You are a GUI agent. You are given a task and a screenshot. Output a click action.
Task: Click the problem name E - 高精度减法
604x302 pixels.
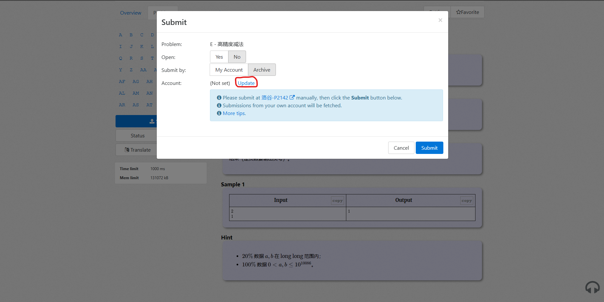pyautogui.click(x=227, y=44)
